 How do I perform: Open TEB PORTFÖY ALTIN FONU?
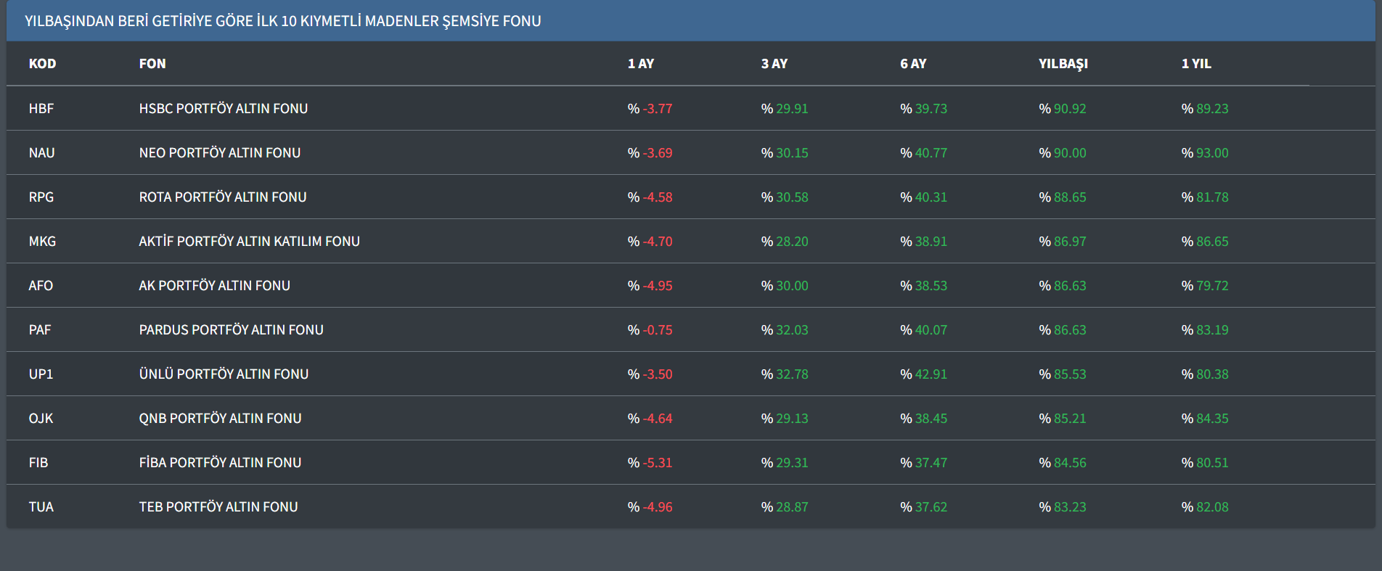click(x=218, y=507)
